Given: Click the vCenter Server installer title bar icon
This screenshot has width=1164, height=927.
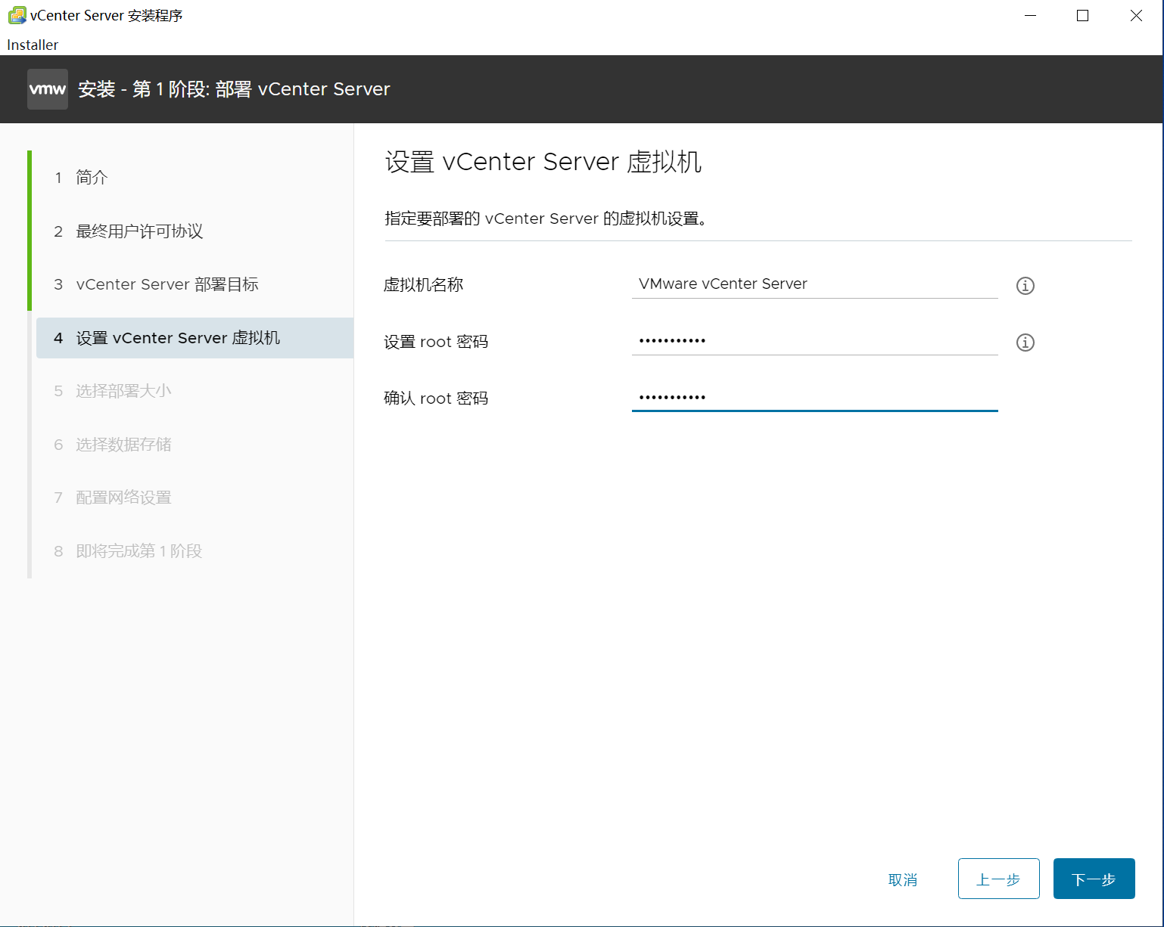Looking at the screenshot, I should (x=17, y=15).
